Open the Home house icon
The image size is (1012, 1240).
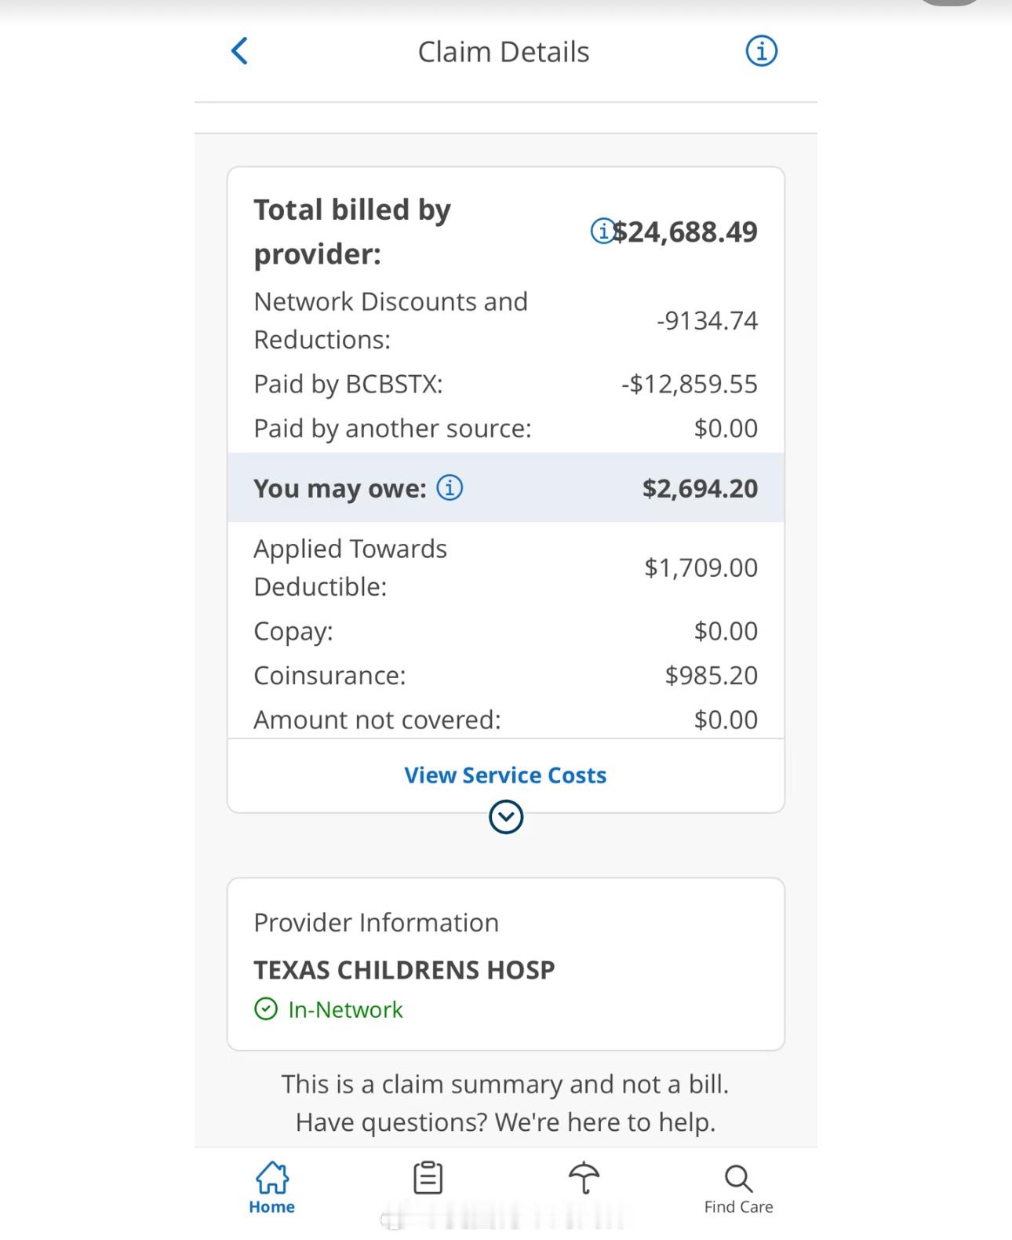(x=271, y=1177)
